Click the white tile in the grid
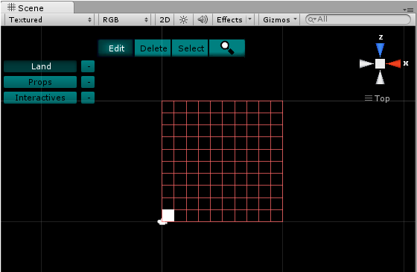Screen dimensions: 417x272 [168, 215]
